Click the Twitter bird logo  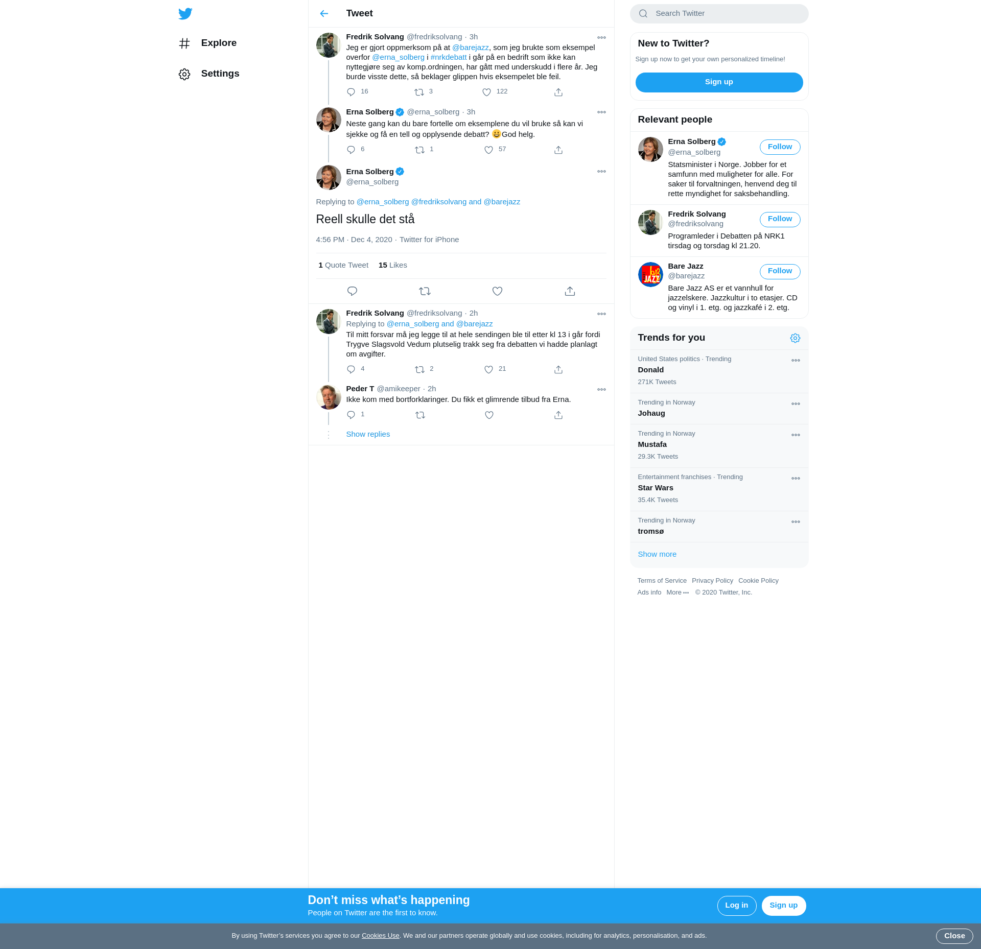(x=185, y=14)
